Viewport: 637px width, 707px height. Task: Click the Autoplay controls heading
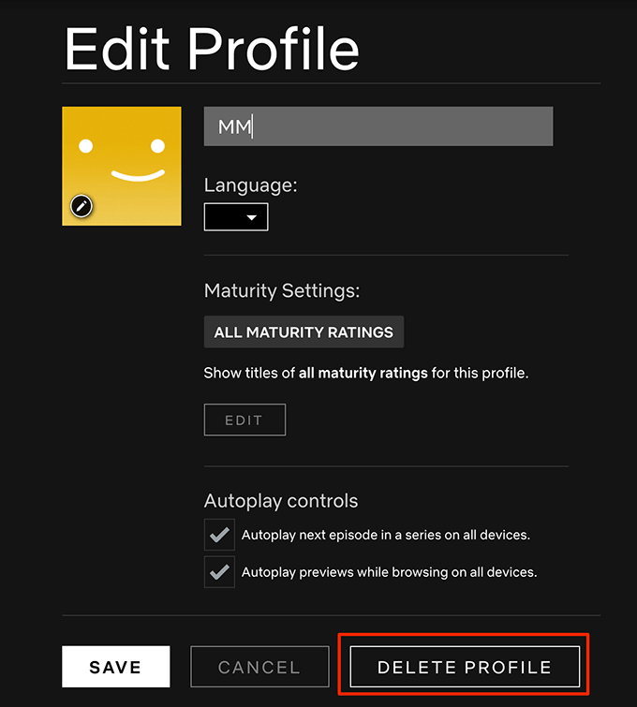point(281,501)
